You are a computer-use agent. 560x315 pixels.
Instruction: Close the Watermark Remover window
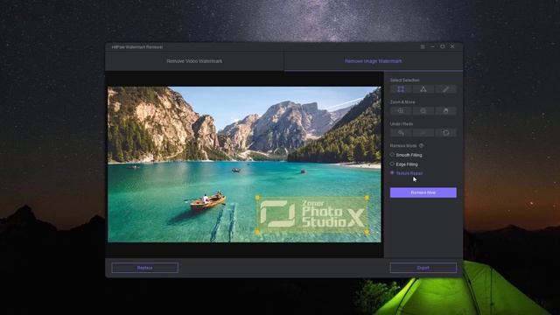click(452, 46)
